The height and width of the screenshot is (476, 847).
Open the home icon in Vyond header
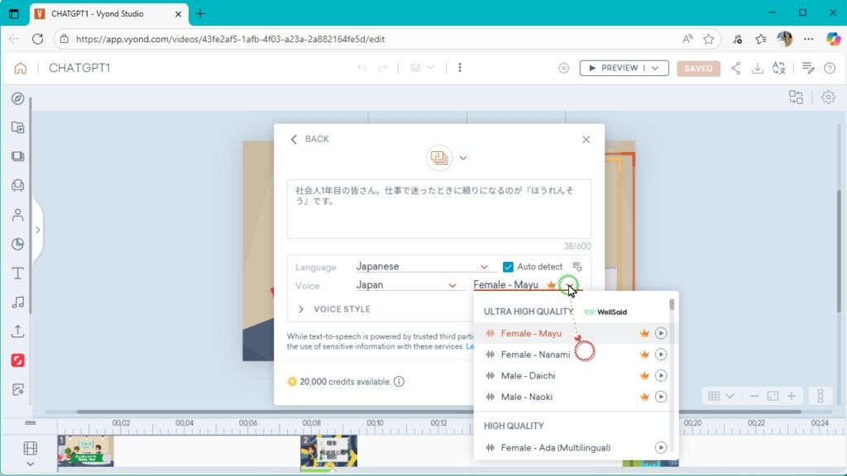pyautogui.click(x=20, y=68)
